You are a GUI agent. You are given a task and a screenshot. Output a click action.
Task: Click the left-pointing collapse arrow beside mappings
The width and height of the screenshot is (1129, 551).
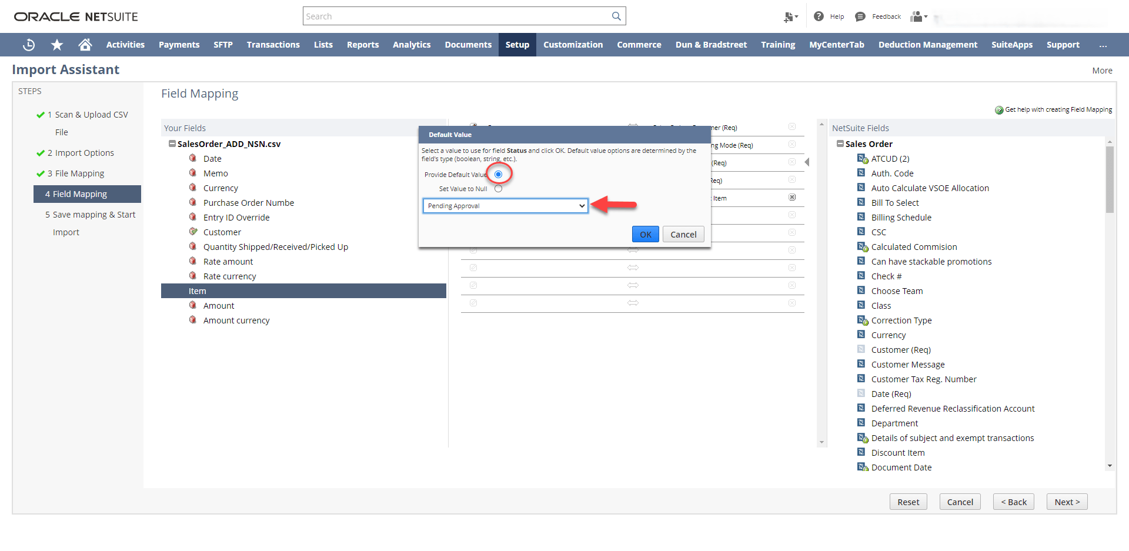pyautogui.click(x=807, y=162)
